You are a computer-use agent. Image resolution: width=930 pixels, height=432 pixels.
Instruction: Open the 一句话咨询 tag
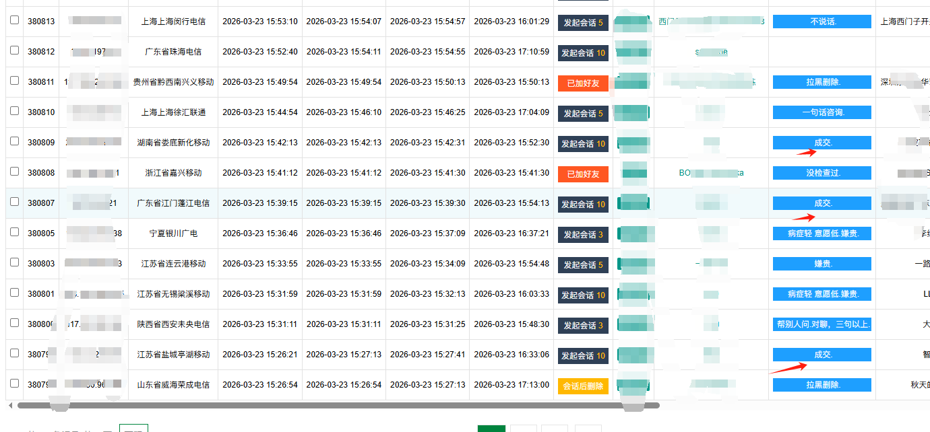click(x=821, y=112)
